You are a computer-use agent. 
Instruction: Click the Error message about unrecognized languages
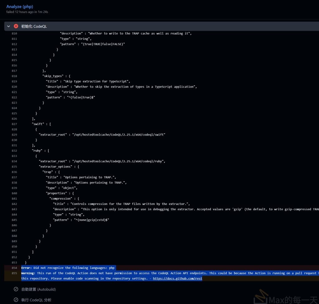tap(68, 268)
